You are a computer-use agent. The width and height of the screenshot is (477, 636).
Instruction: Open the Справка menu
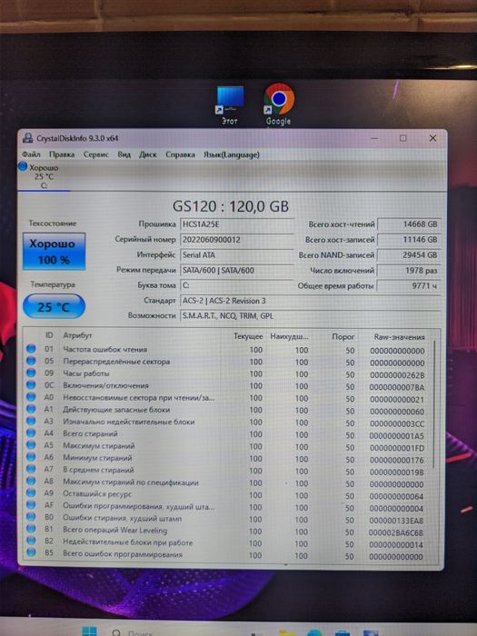[180, 154]
